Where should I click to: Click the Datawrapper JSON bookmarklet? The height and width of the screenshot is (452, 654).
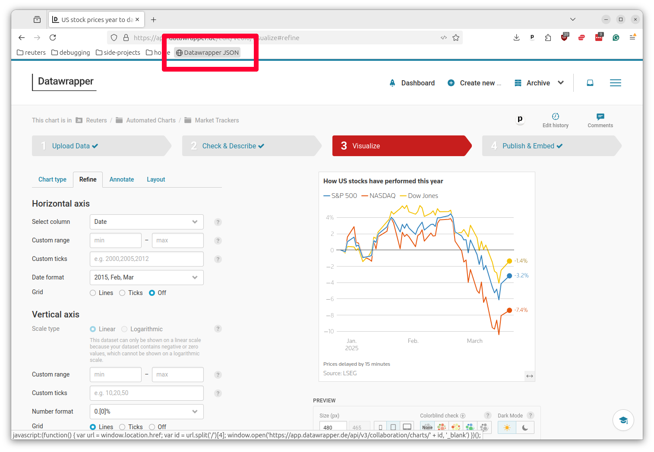coord(207,53)
